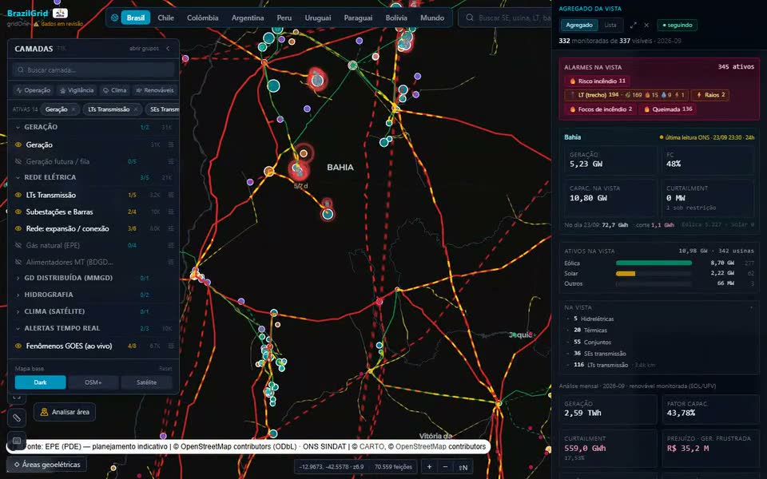Show the Geração futura / fila layer
767x479 pixels.
click(18, 161)
